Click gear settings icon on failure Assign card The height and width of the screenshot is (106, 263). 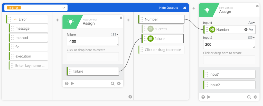[119, 83]
